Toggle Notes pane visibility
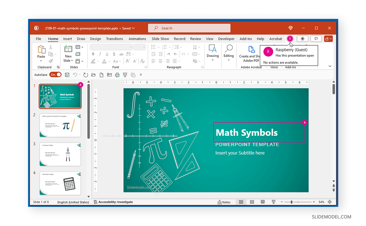This screenshot has height=226, width=366. [x=224, y=202]
